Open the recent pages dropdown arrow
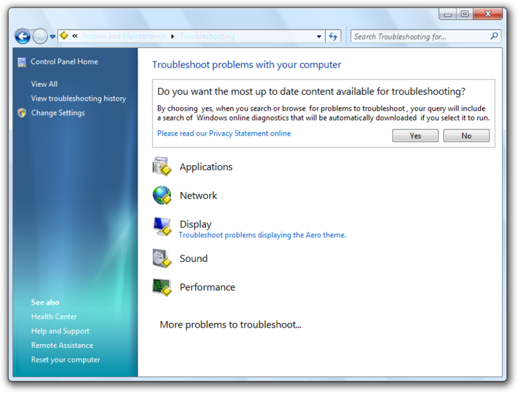The image size is (519, 394). pos(53,37)
